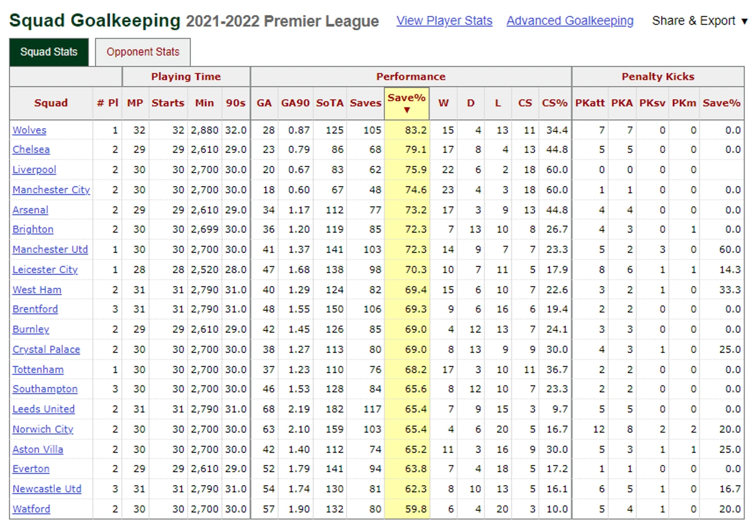The width and height of the screenshot is (755, 528).
Task: Open the Manchester City squad page
Action: pos(51,190)
